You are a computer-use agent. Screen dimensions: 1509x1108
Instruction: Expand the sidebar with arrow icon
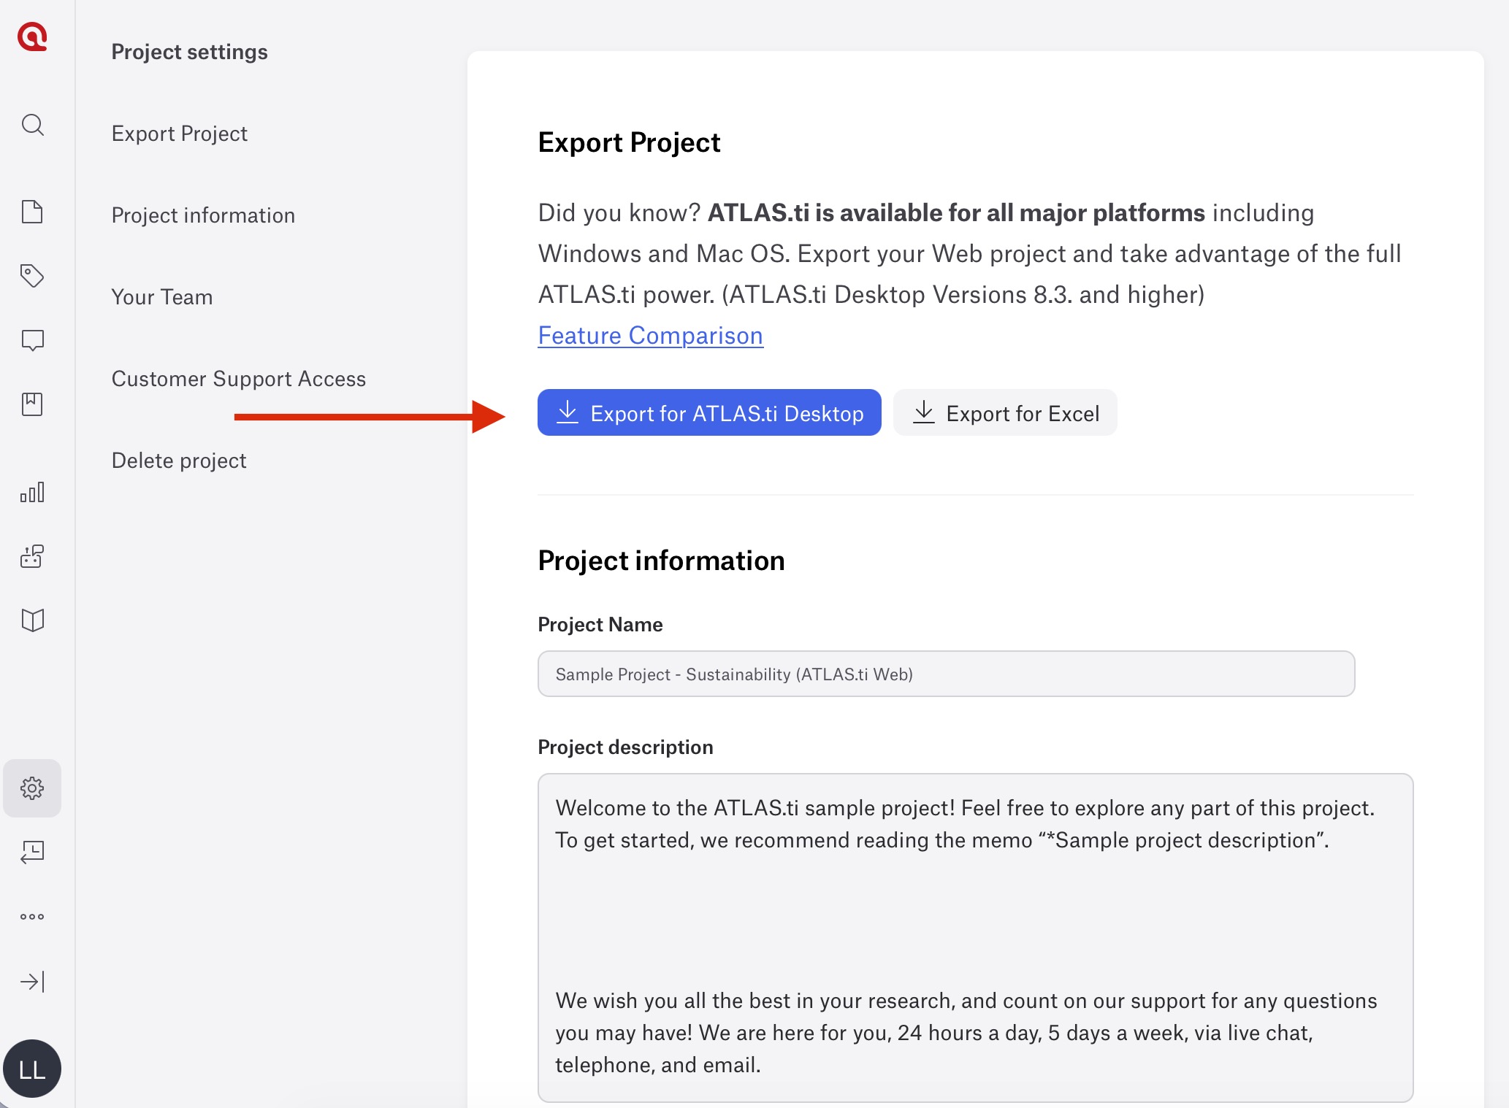pos(32,982)
